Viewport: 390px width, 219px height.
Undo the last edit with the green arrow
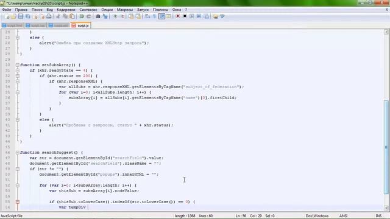point(81,16)
